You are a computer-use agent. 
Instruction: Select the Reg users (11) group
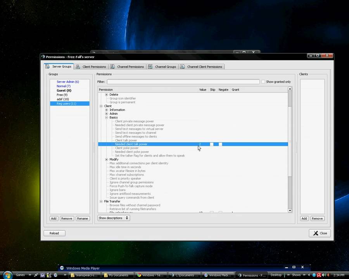point(70,103)
